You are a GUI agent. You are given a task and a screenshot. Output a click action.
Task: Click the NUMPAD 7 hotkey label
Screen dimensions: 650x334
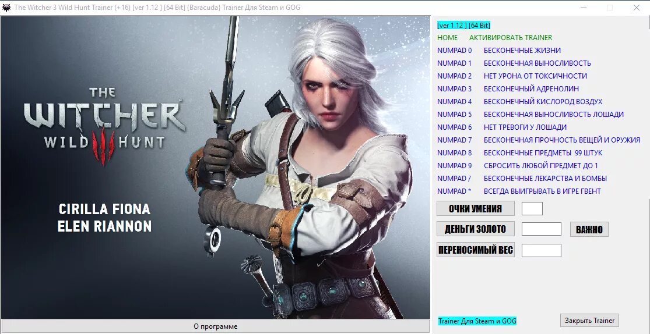coord(454,140)
